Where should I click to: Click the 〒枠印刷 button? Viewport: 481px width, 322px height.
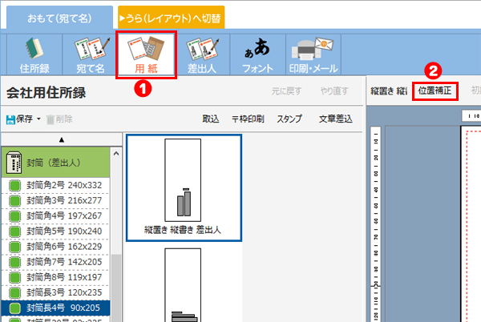[248, 119]
